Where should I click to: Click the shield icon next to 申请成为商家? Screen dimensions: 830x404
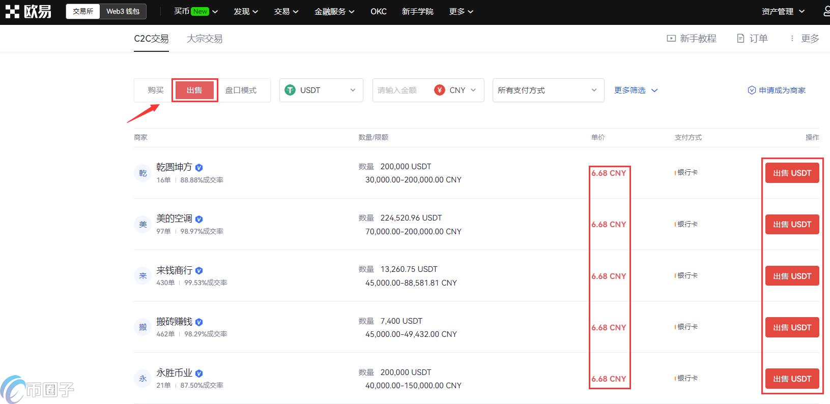(752, 90)
